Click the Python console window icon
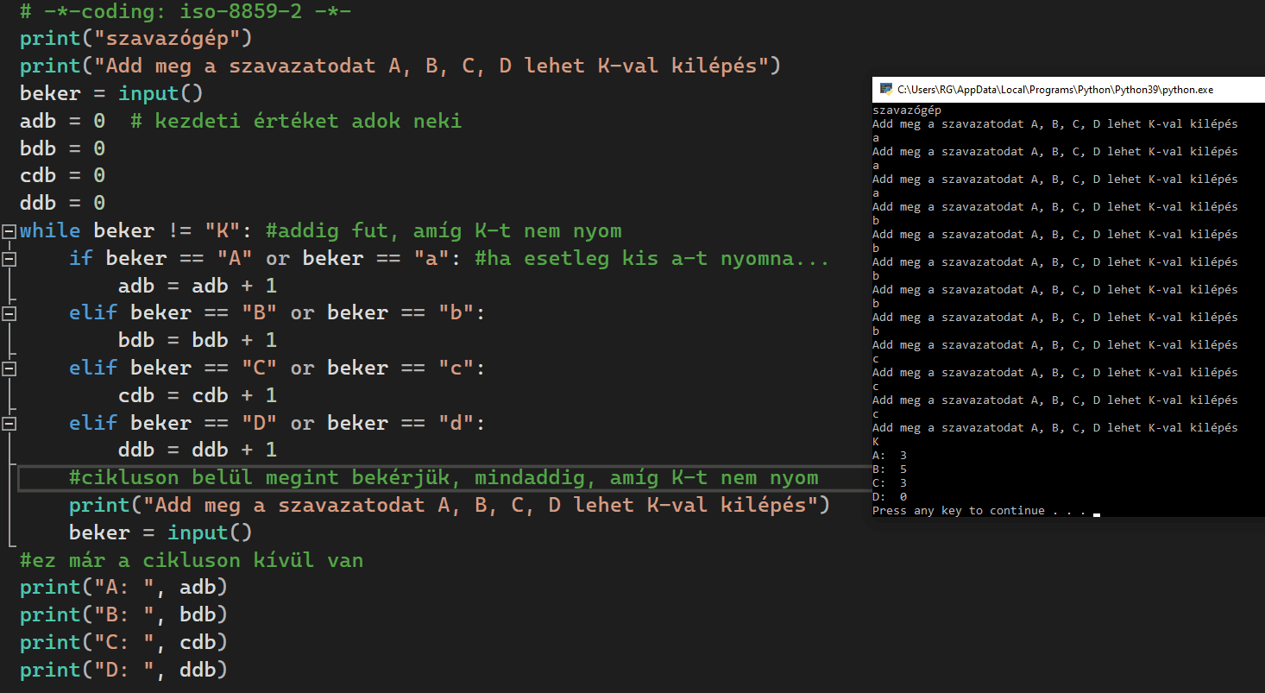Image resolution: width=1265 pixels, height=693 pixels. click(x=885, y=89)
